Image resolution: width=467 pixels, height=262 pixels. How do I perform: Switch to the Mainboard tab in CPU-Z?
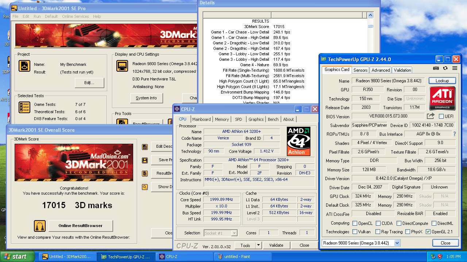pos(201,119)
